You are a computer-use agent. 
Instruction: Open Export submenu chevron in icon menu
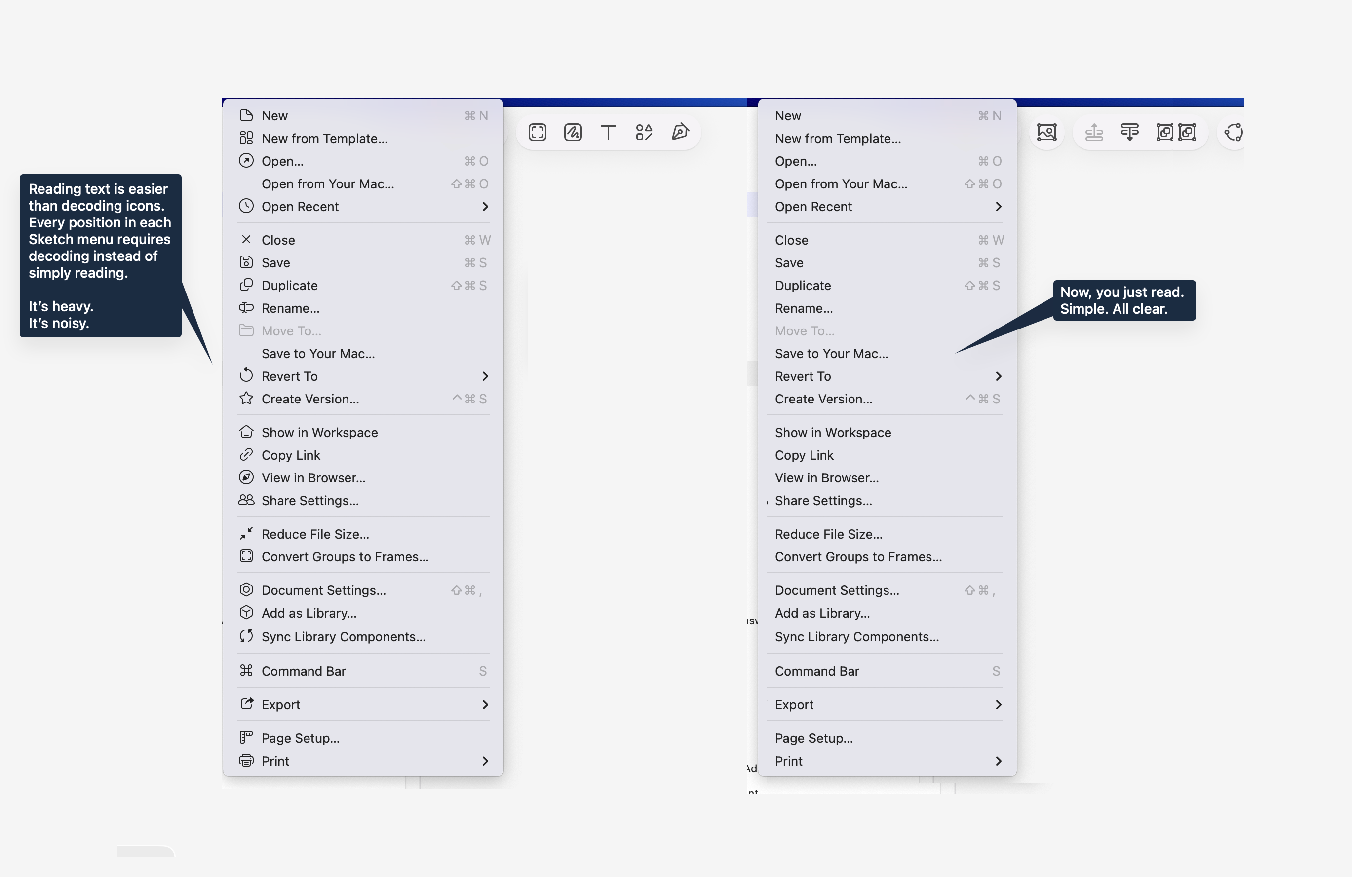(x=485, y=704)
